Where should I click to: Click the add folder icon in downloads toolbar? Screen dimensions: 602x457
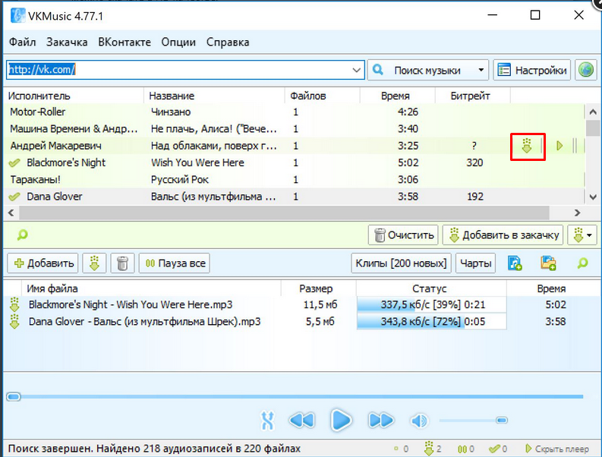click(x=548, y=263)
